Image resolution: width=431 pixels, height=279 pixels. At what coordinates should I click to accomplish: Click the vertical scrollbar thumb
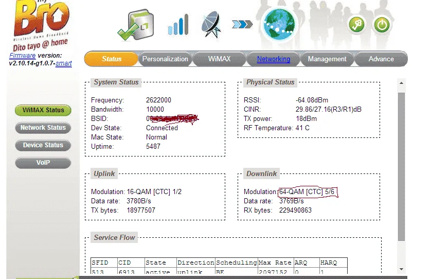click(x=401, y=167)
